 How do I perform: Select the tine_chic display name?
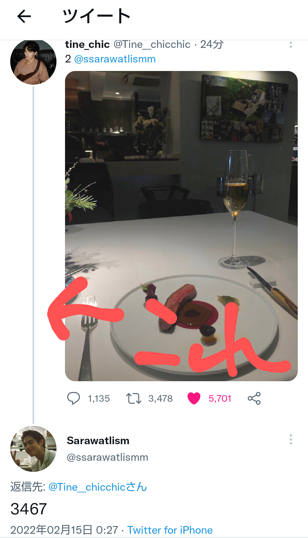pyautogui.click(x=87, y=44)
